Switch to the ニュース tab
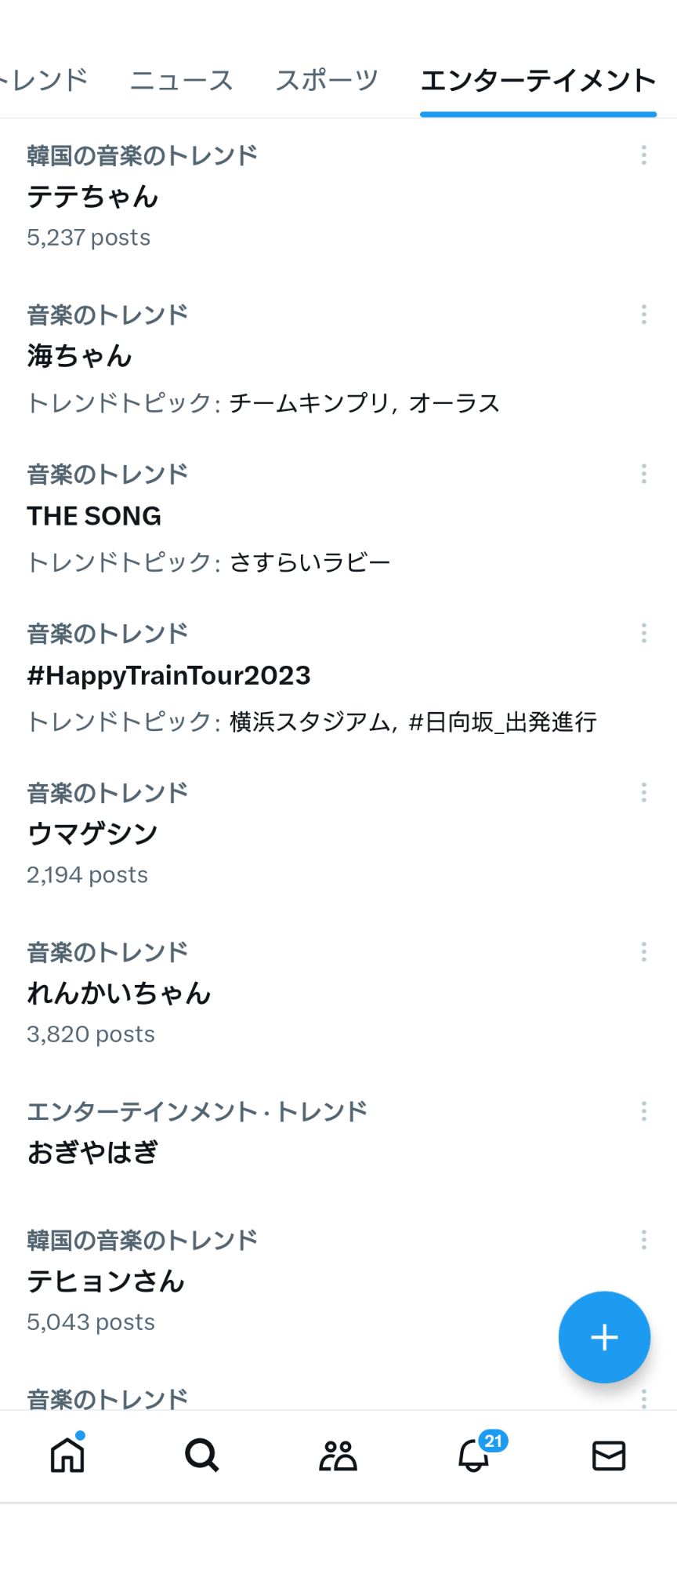The width and height of the screenshot is (677, 1581). [x=182, y=80]
